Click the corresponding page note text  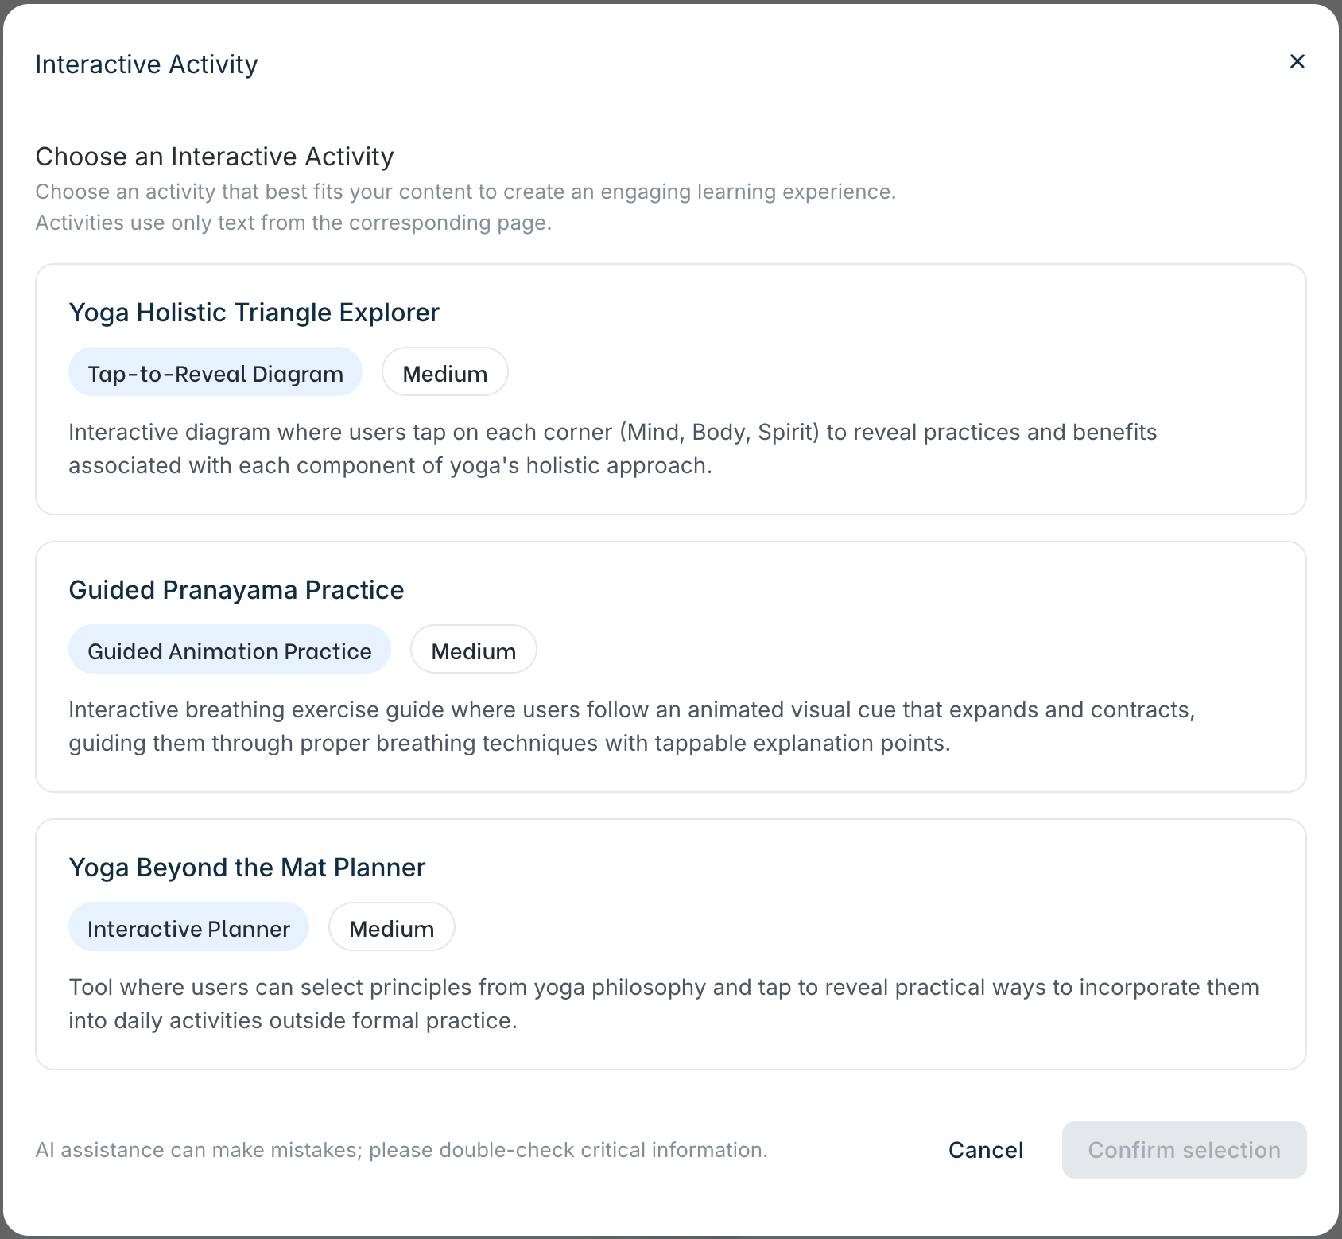(x=293, y=223)
